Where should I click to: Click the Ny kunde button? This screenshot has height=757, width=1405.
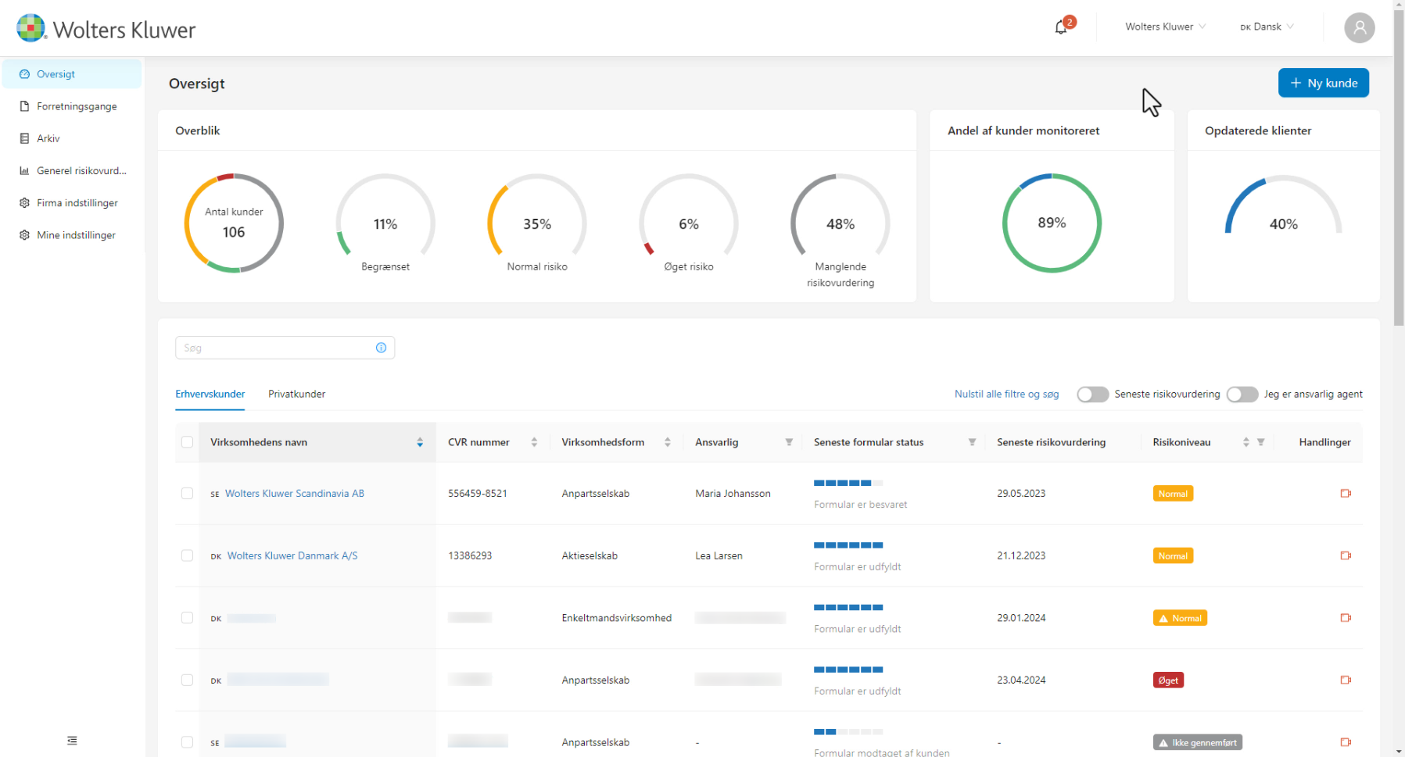pos(1323,83)
